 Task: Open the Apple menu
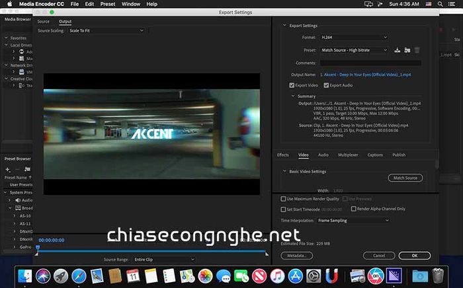pos(9,4)
